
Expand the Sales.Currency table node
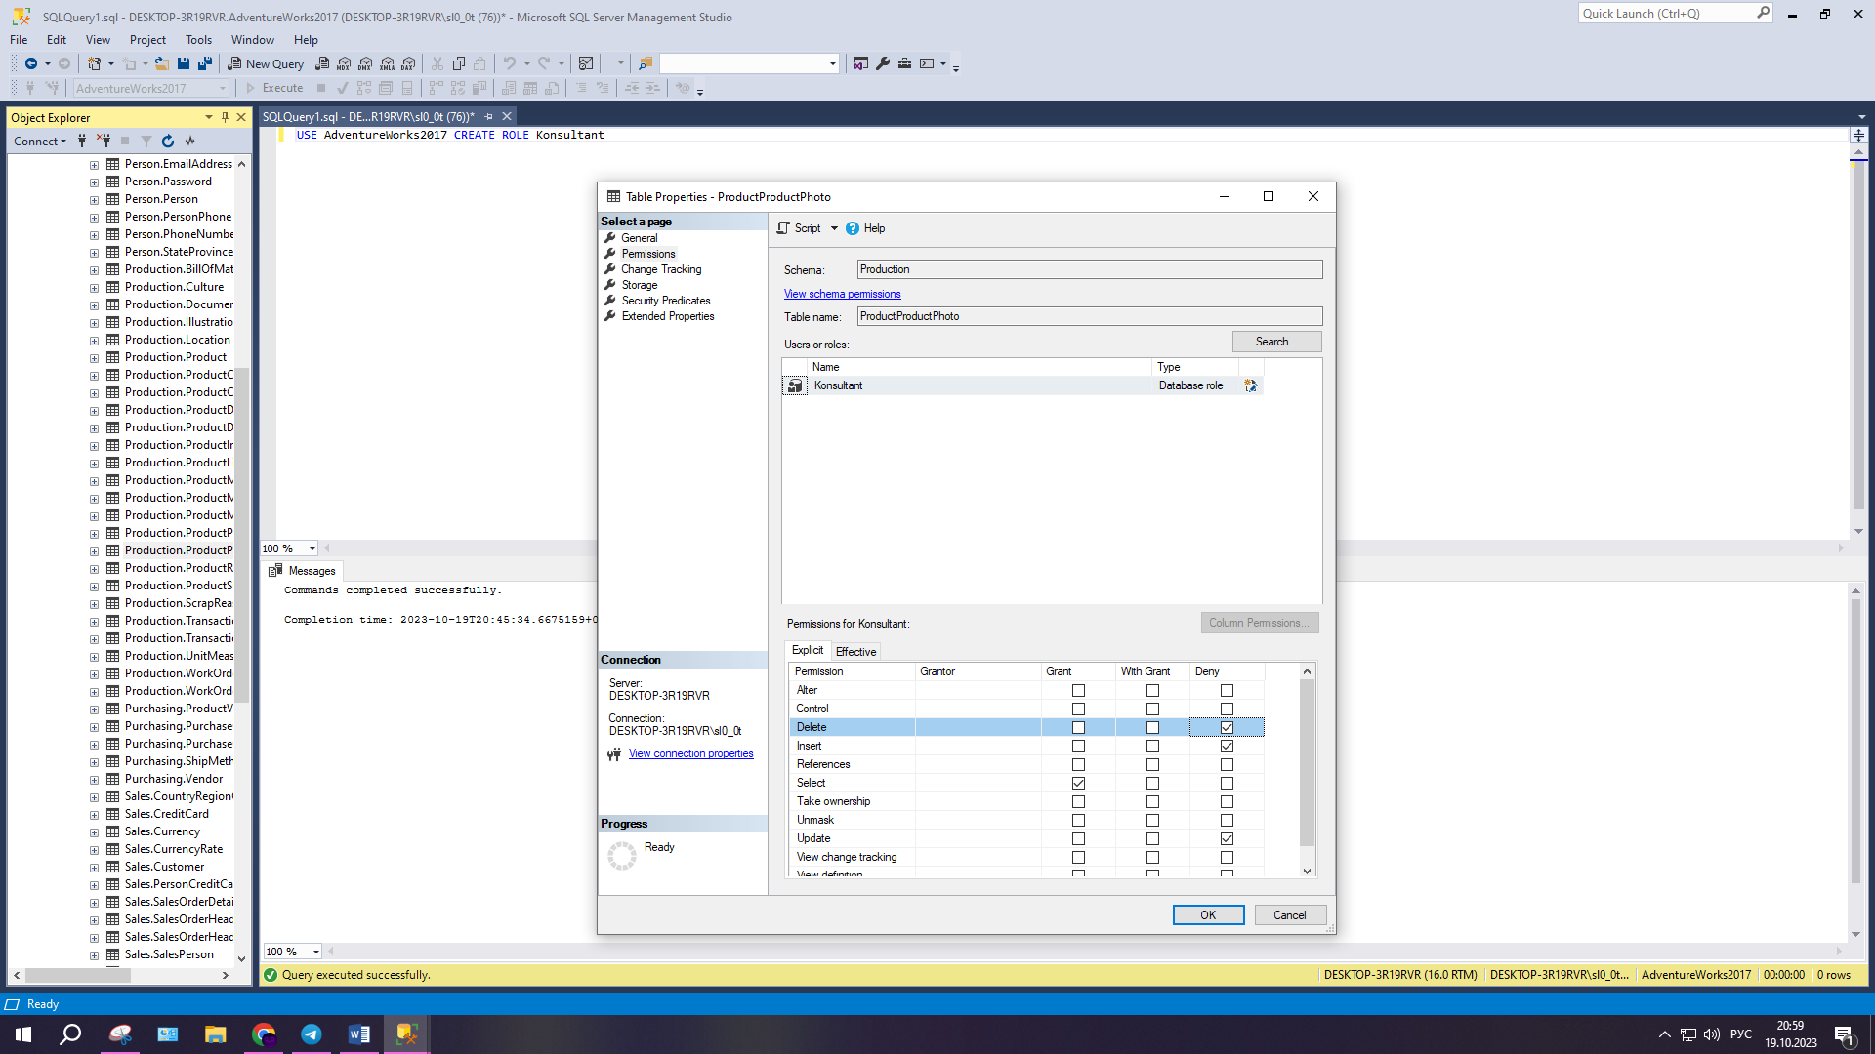(95, 832)
